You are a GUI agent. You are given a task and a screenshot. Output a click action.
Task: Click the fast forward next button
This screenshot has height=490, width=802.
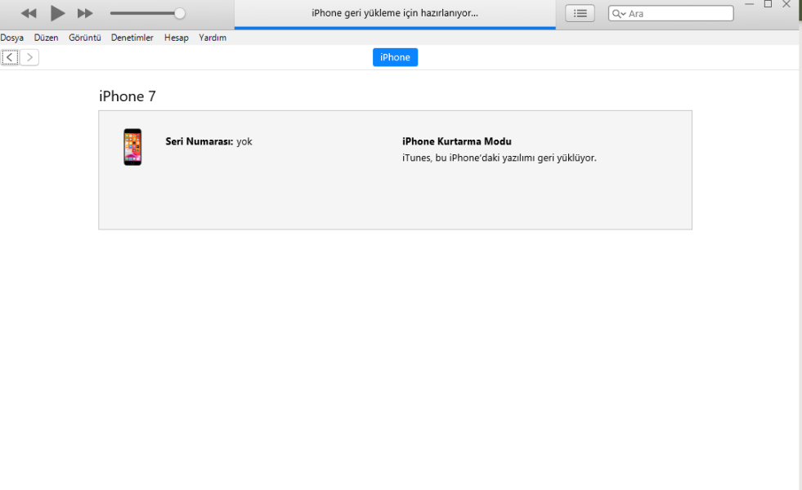pyautogui.click(x=85, y=14)
